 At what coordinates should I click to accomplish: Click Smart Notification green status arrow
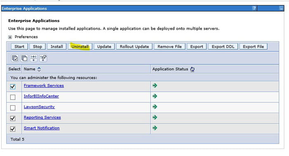pyautogui.click(x=155, y=128)
